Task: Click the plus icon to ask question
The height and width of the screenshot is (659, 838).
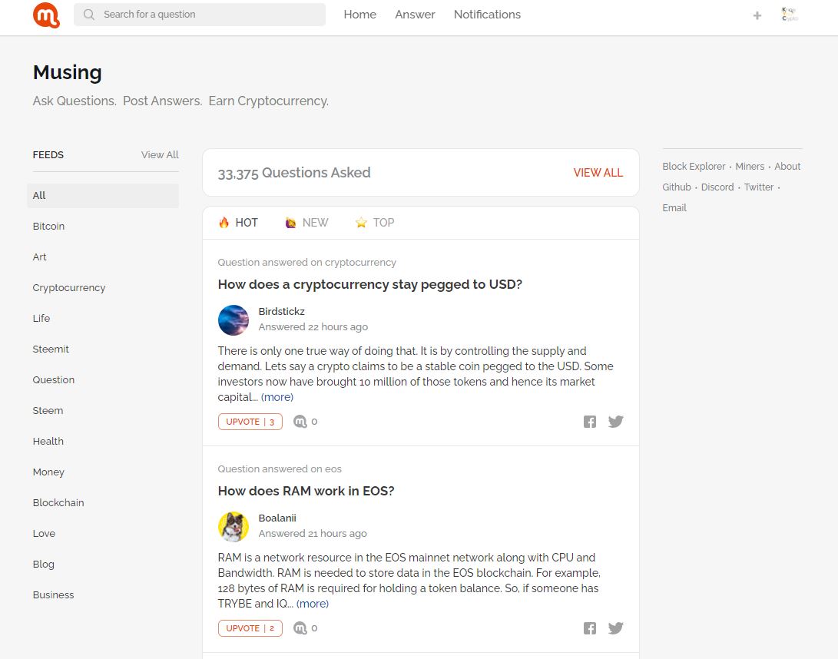Action: (757, 15)
